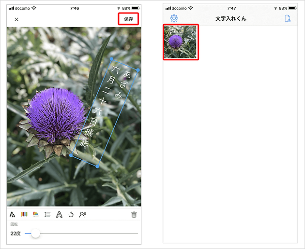Viewport: 305px width, 249px height.
Task: Click the 22度 rotation value
Action: pyautogui.click(x=15, y=234)
